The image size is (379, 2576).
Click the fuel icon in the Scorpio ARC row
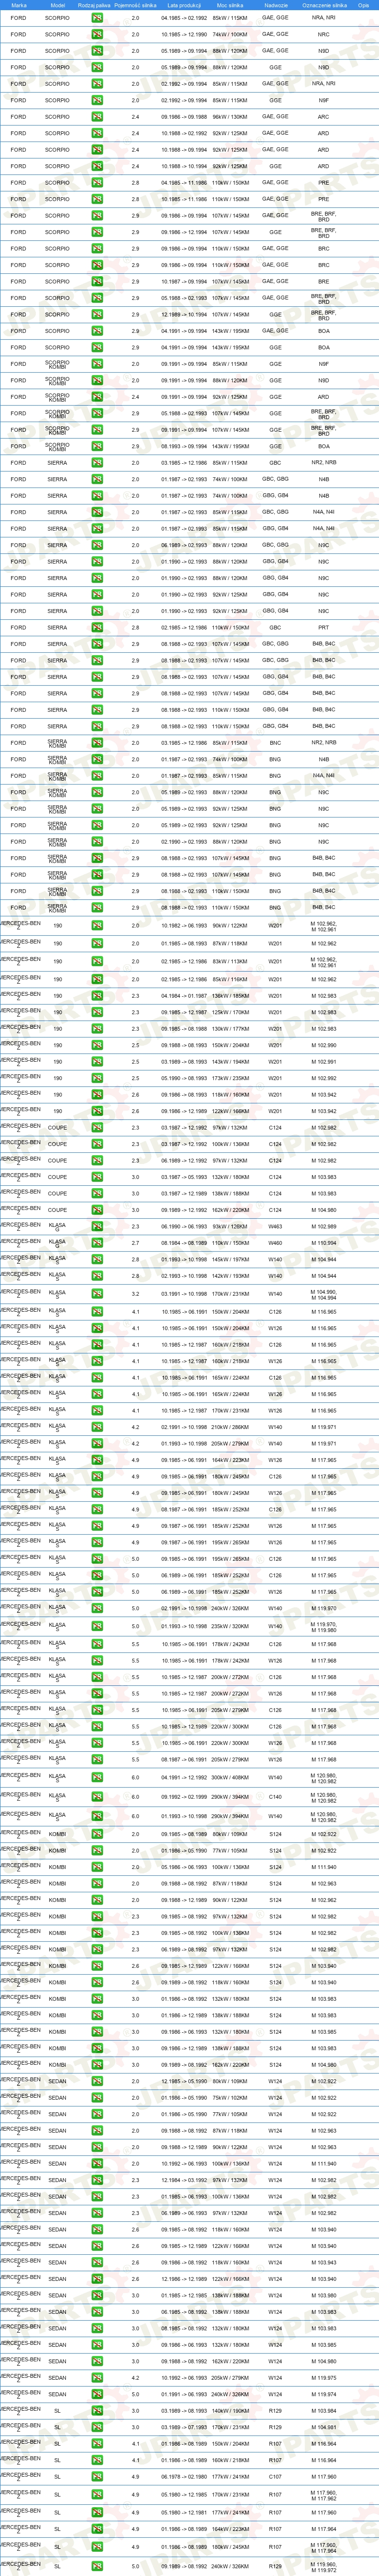pos(97,117)
